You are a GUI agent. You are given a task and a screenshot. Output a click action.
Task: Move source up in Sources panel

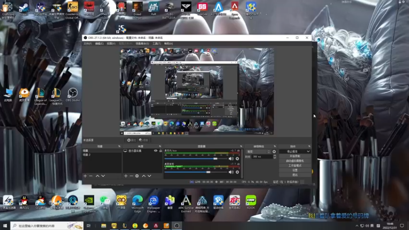pos(144,176)
